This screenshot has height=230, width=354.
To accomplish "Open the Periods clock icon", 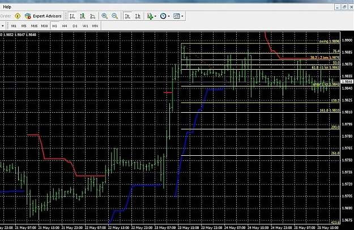I will [163, 16].
